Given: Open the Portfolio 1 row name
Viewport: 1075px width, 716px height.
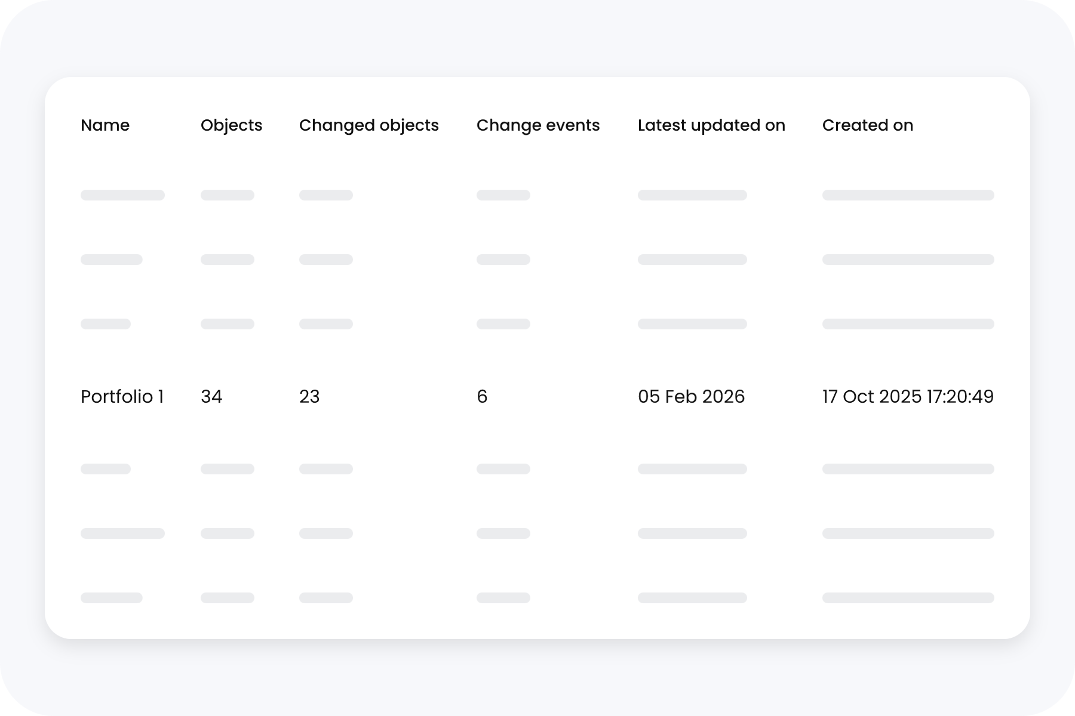Looking at the screenshot, I should (122, 397).
